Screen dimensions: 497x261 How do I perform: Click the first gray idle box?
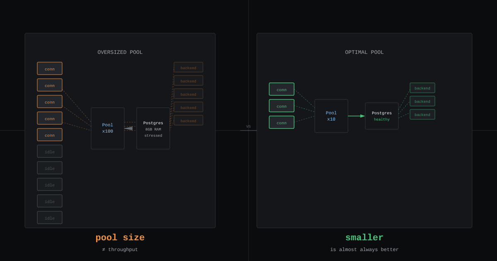coord(50,151)
